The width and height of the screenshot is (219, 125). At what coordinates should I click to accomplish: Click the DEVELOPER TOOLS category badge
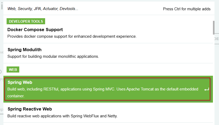26,21
